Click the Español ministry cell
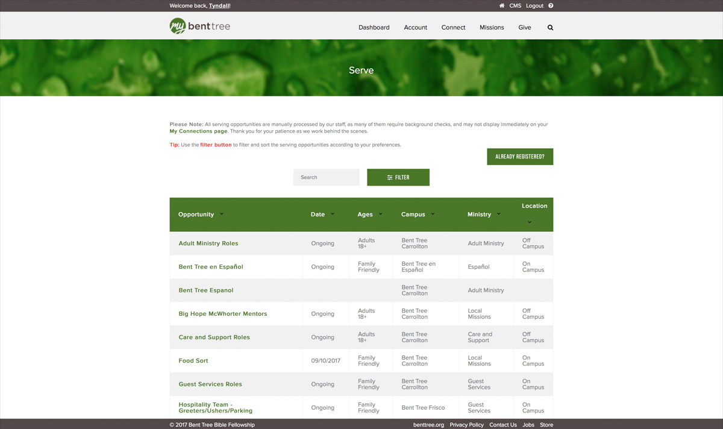Viewport: 723px width, 429px height. click(x=479, y=267)
